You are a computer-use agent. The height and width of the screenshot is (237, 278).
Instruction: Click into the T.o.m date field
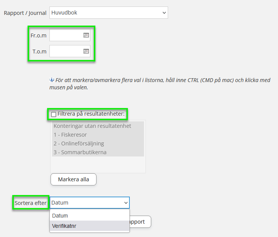click(x=66, y=51)
